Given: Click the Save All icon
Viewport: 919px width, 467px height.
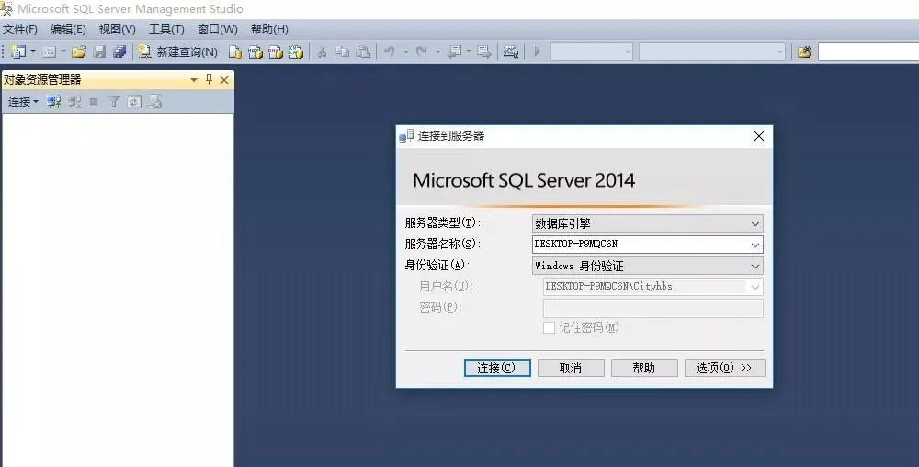Looking at the screenshot, I should click(119, 51).
